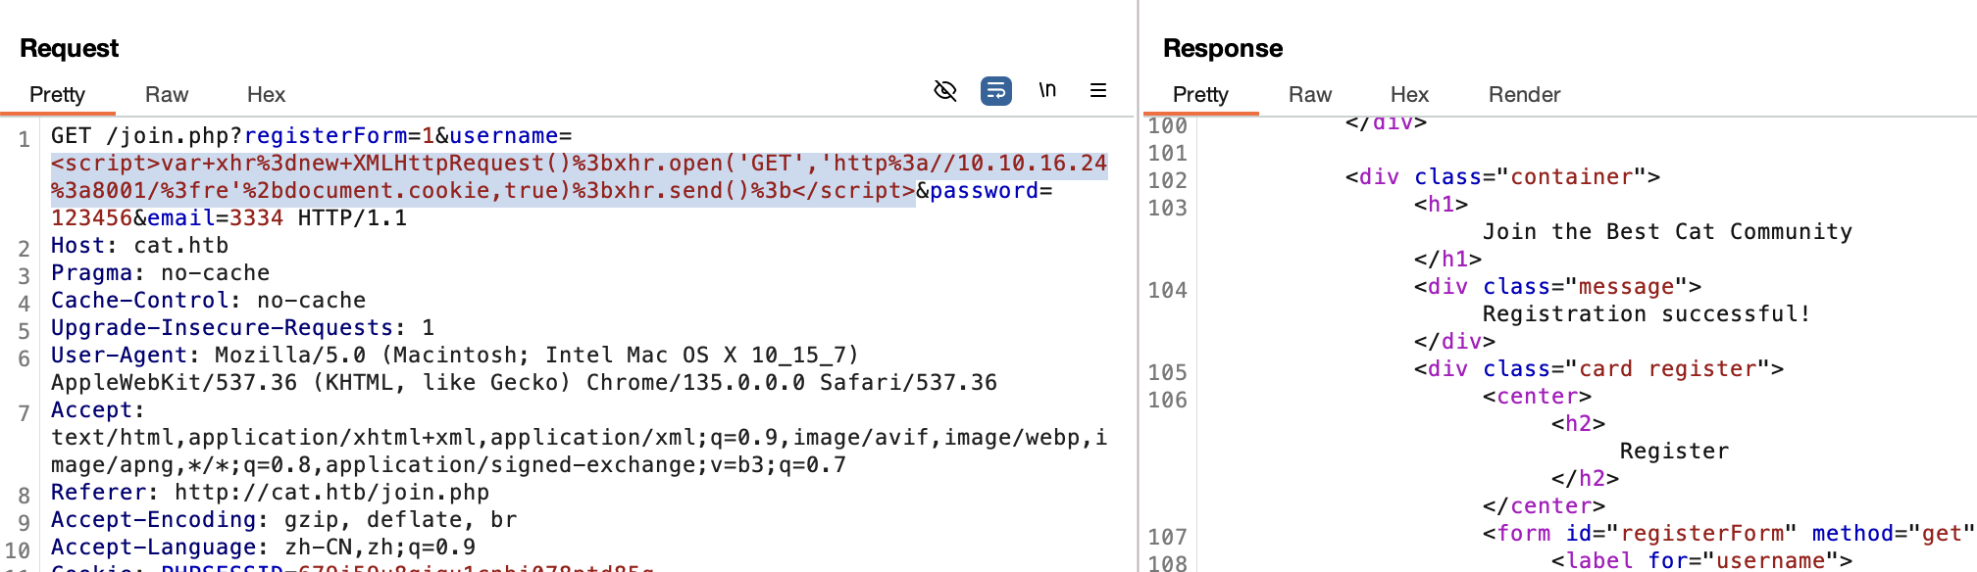
Task: Toggle the \n non-printable characters icon
Action: click(1047, 90)
